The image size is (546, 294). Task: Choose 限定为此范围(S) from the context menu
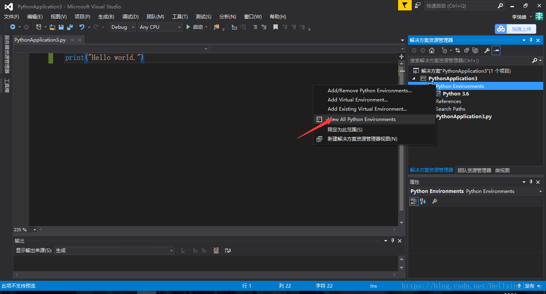[375, 130]
